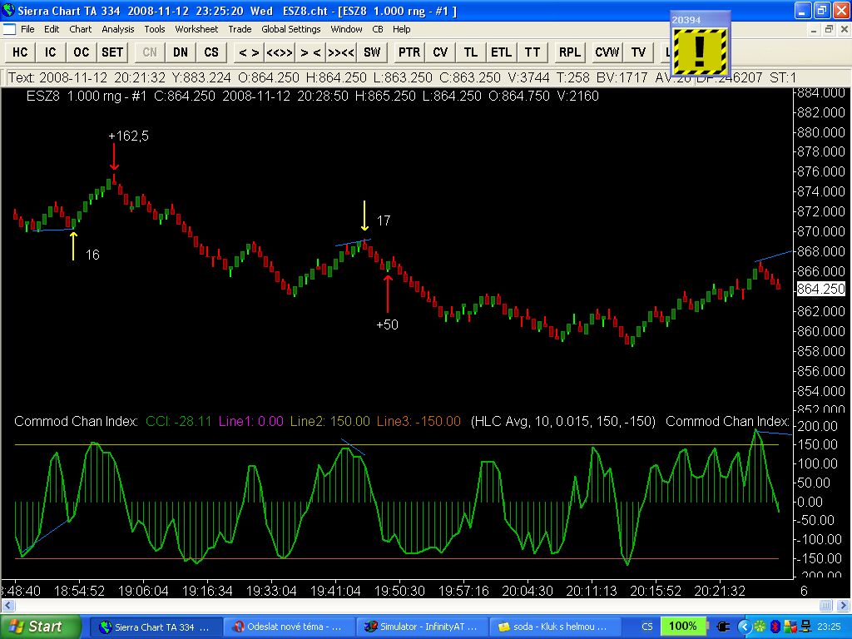The width and height of the screenshot is (852, 639).
Task: Select the ETL drawing tool
Action: (502, 52)
